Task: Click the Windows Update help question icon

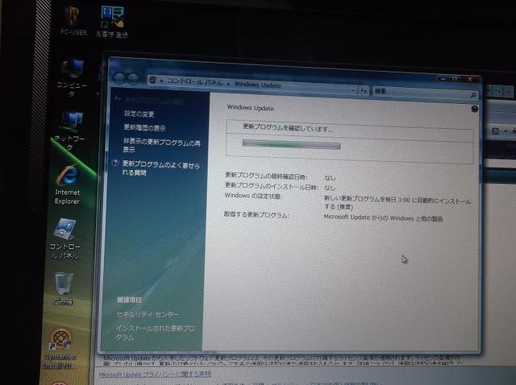Action: tap(474, 109)
